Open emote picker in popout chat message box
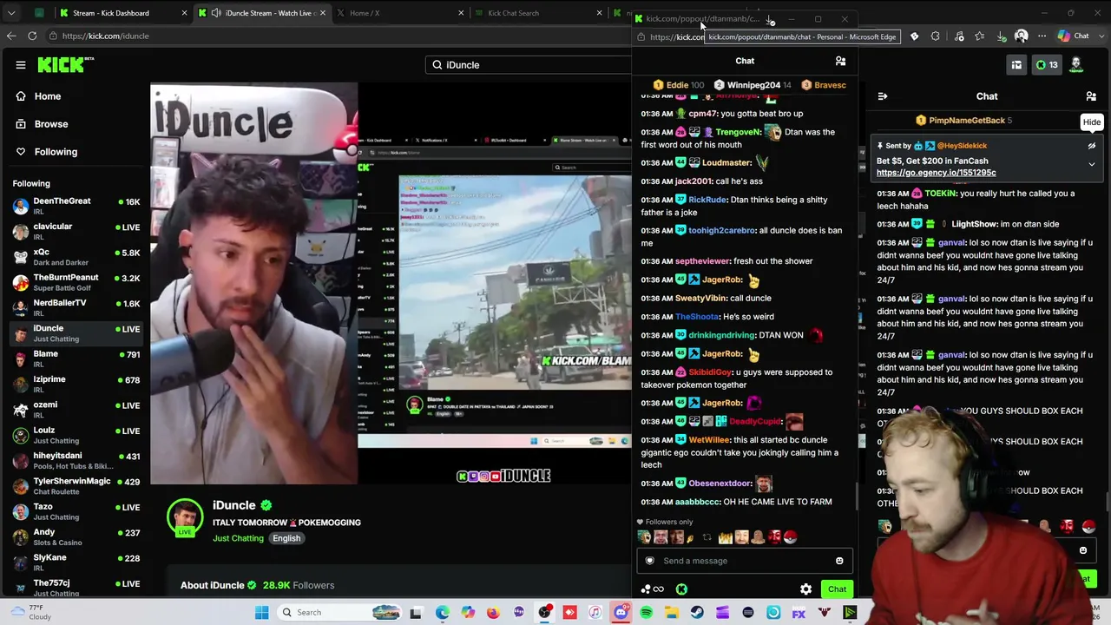Viewport: 1111px width, 625px height. [x=839, y=561]
